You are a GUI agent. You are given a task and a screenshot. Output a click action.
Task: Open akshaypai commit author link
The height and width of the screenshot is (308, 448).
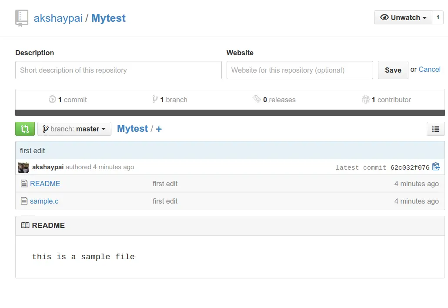click(48, 167)
